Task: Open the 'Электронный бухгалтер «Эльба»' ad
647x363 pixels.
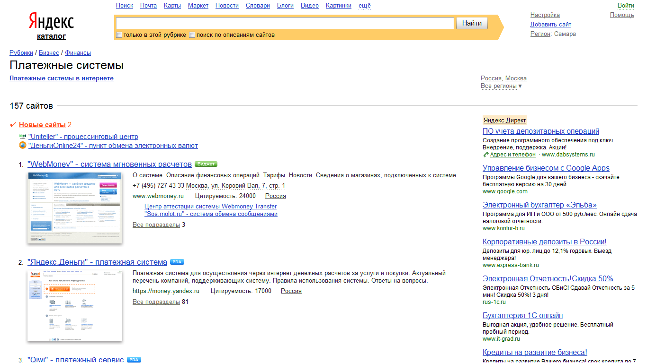Action: (x=539, y=205)
